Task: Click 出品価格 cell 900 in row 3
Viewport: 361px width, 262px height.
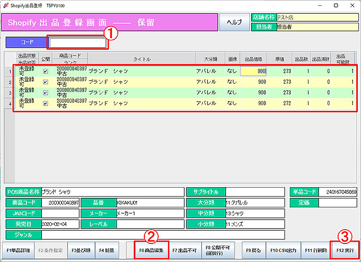Action: pos(253,93)
